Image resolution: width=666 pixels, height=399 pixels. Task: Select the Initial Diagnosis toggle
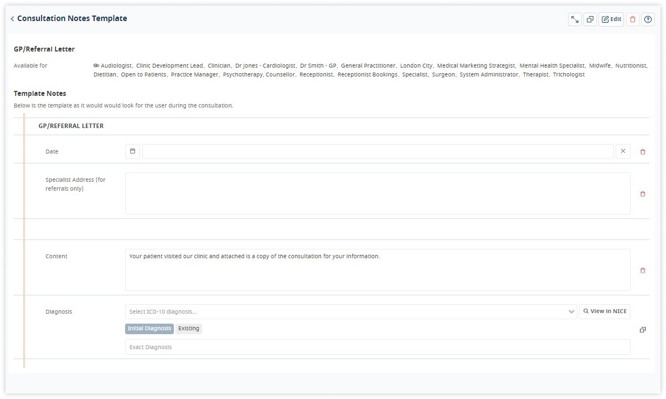point(149,328)
